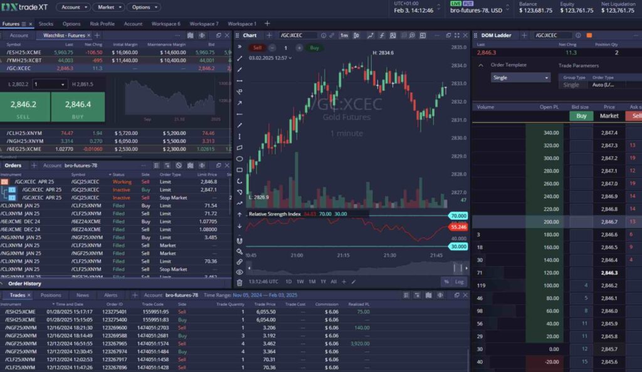This screenshot has width=642, height=372.
Task: Open the Workspace 6 tab
Action: 166,24
